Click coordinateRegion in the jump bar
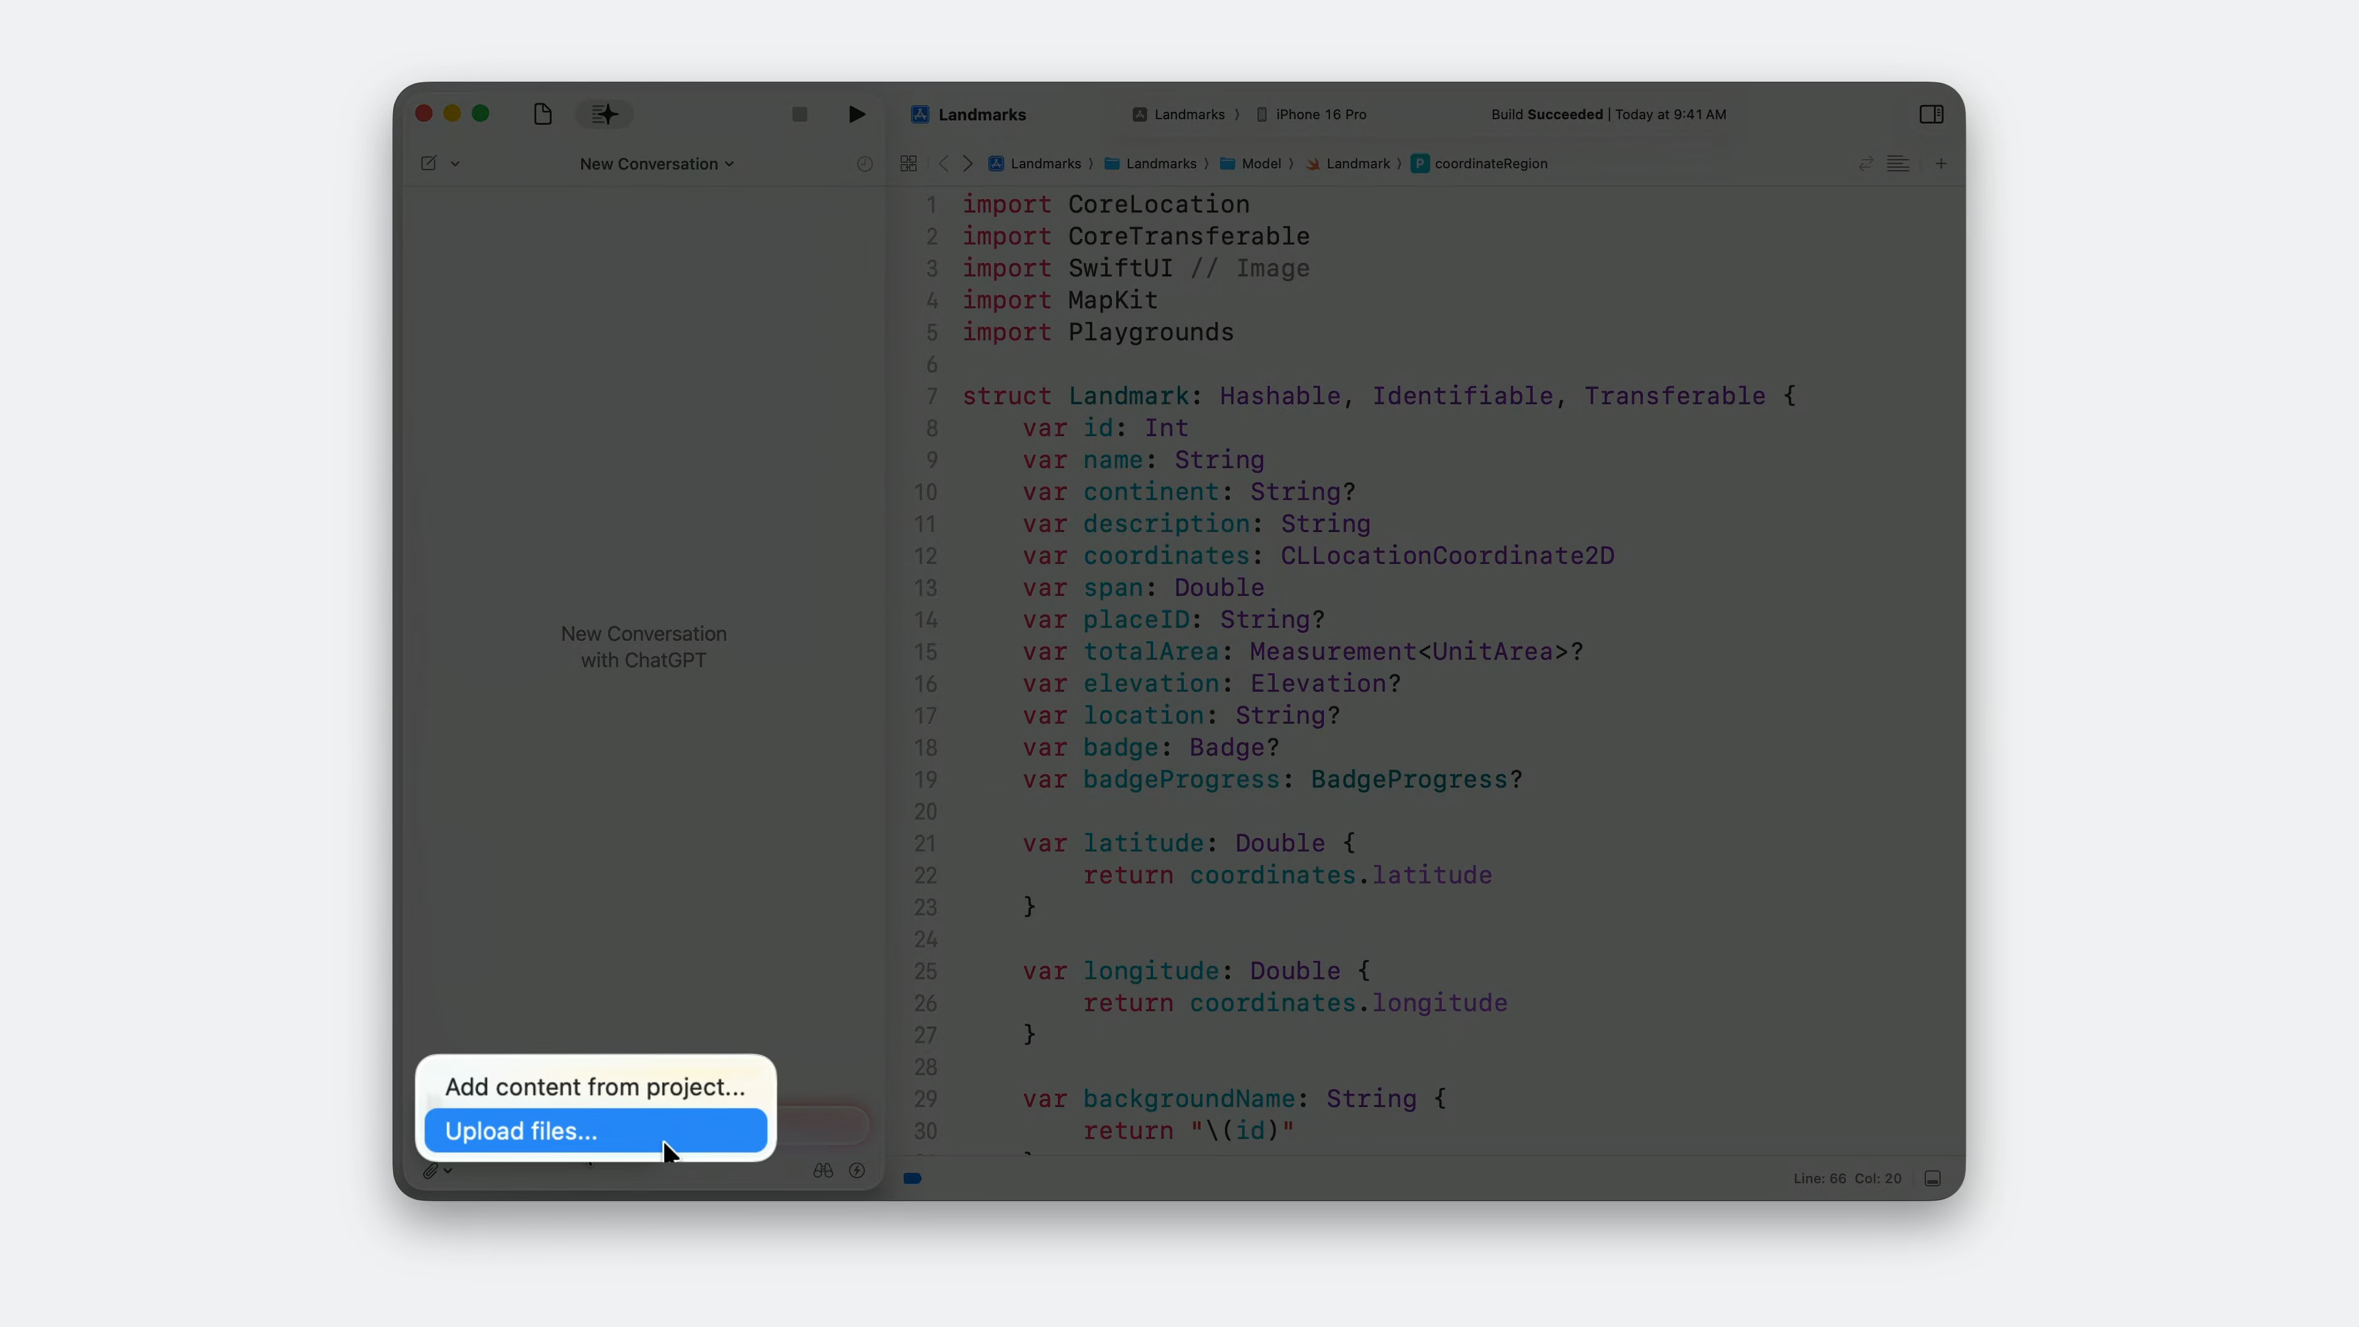This screenshot has width=2359, height=1327. 1490,164
